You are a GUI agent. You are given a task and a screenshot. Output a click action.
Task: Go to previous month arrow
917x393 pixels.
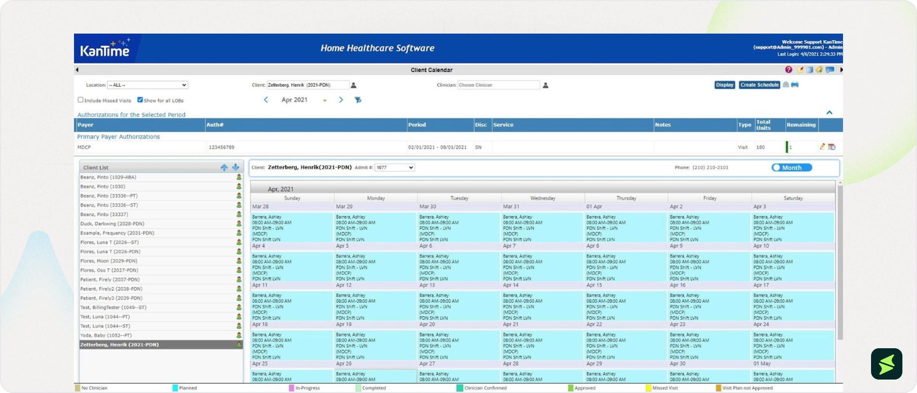click(x=266, y=100)
